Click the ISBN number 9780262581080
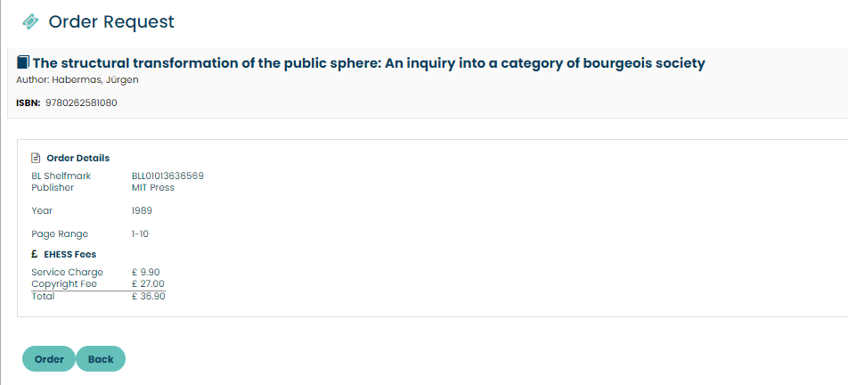 tap(81, 102)
